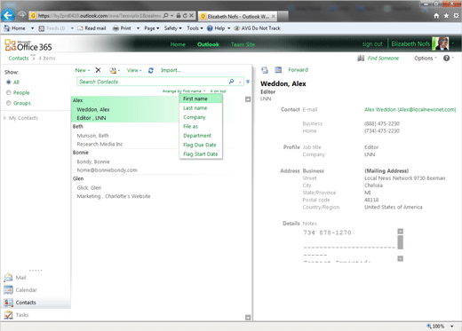Image resolution: width=462 pixels, height=331 pixels.
Task: Choose Last name sort option
Action: pyautogui.click(x=201, y=108)
